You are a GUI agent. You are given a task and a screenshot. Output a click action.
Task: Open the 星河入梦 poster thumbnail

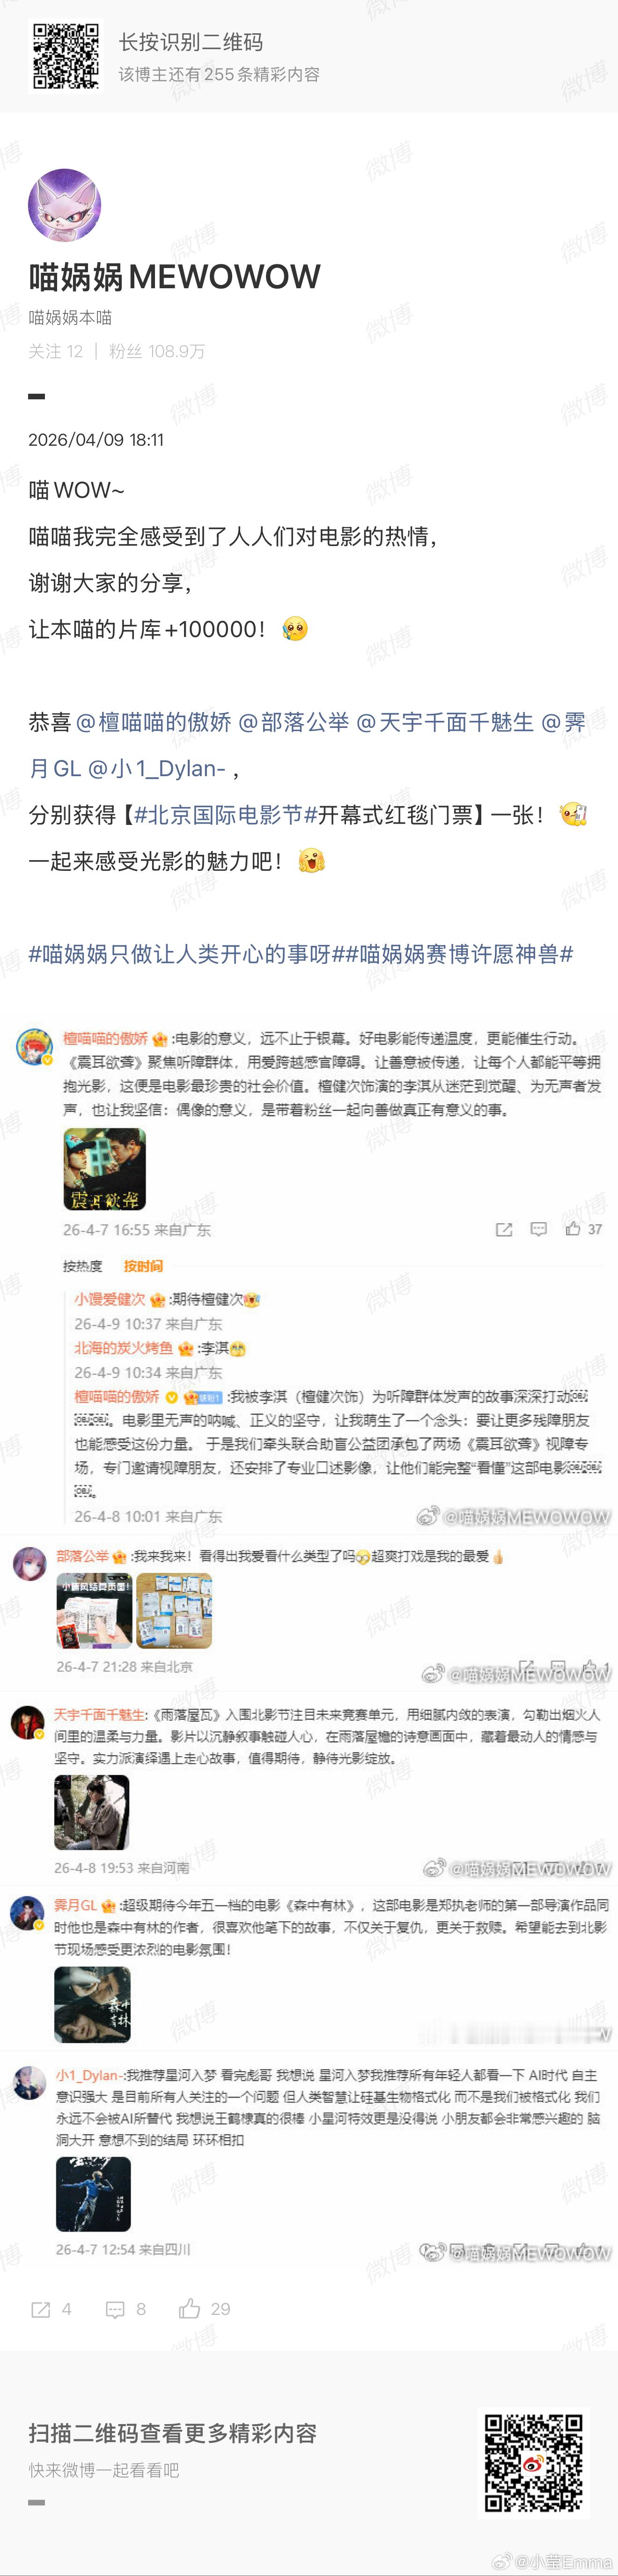[x=93, y=2194]
